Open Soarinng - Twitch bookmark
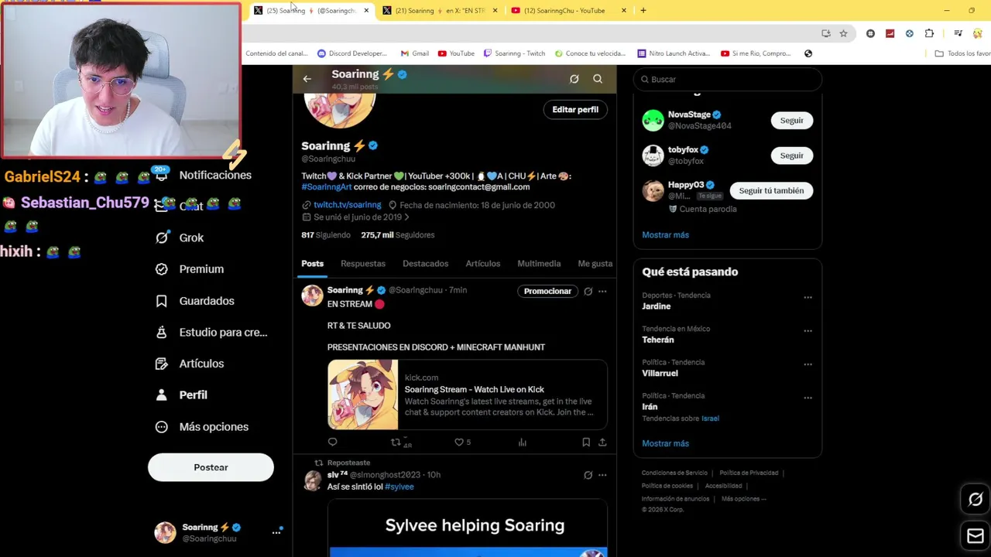The width and height of the screenshot is (991, 557). click(514, 53)
